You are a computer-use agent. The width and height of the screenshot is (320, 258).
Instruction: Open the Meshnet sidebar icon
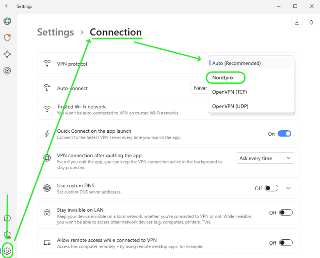click(x=7, y=55)
